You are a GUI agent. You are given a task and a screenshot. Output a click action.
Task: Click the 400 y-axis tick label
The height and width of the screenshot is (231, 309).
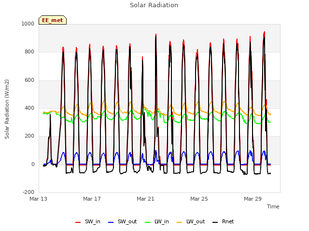point(29,108)
